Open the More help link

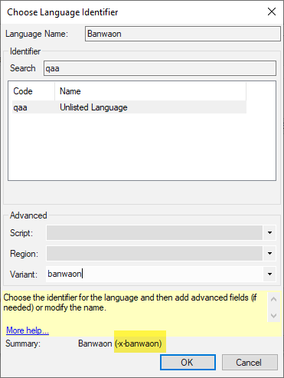[28, 330]
